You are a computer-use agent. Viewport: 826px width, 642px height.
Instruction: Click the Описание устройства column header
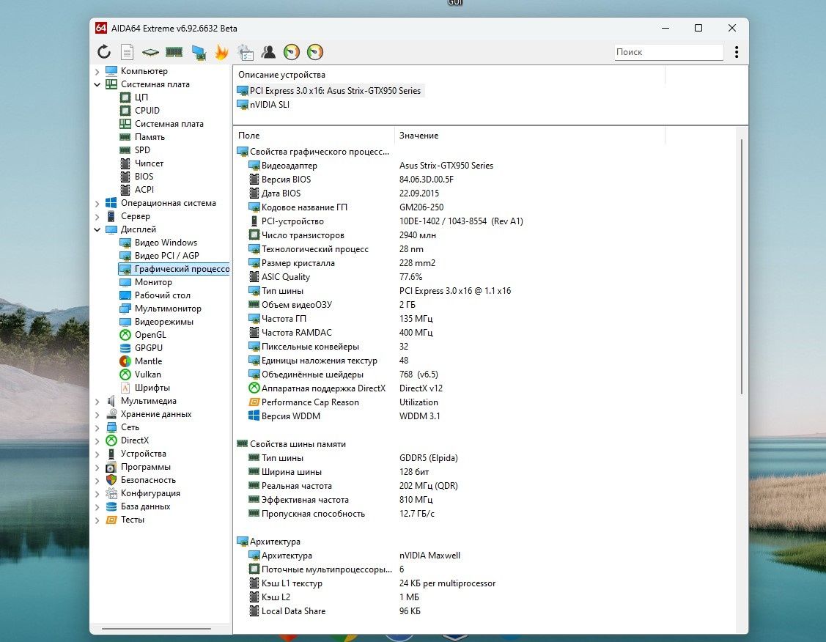click(449, 75)
